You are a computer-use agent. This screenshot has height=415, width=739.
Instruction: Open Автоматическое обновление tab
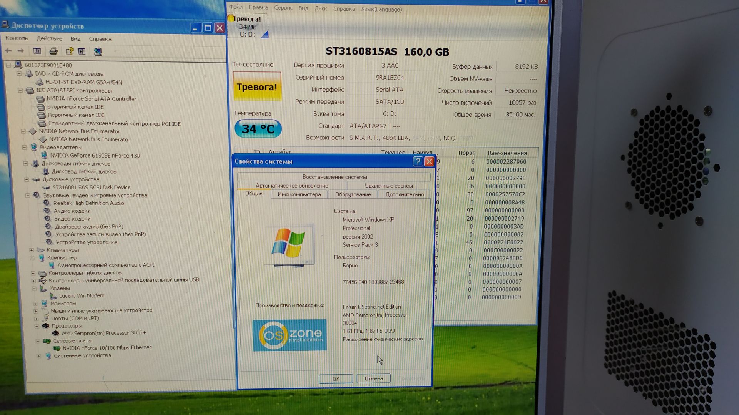(292, 186)
